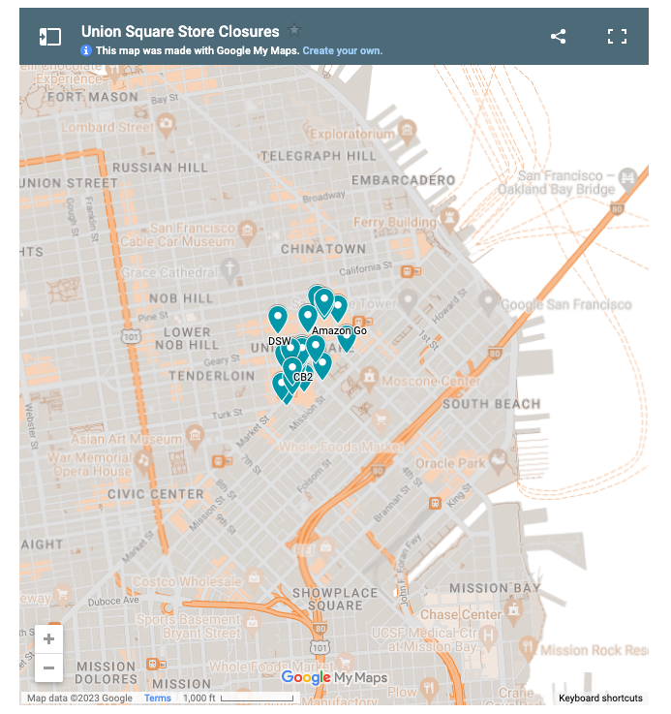Click the share map icon

[x=559, y=37]
